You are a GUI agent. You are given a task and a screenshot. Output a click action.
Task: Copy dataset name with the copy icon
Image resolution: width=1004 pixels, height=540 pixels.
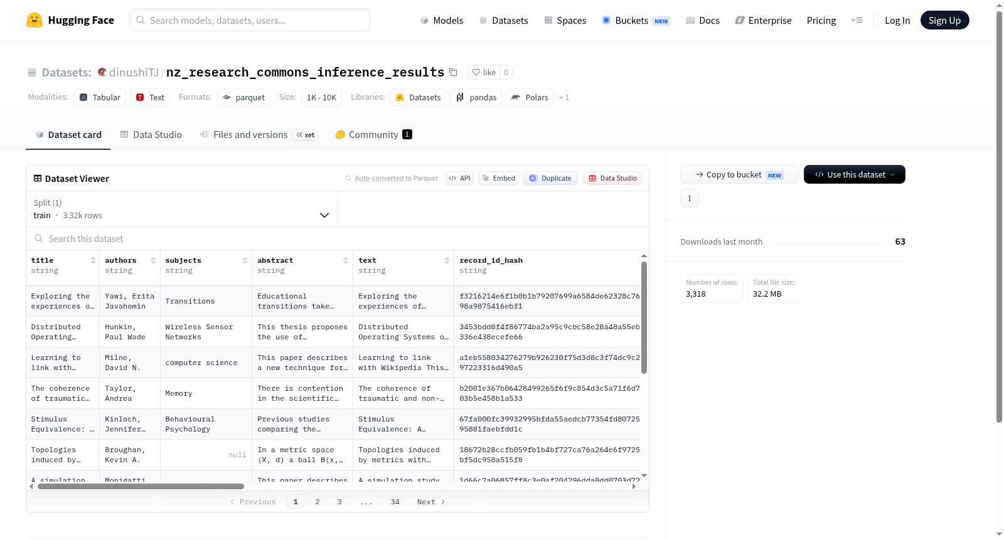point(453,72)
